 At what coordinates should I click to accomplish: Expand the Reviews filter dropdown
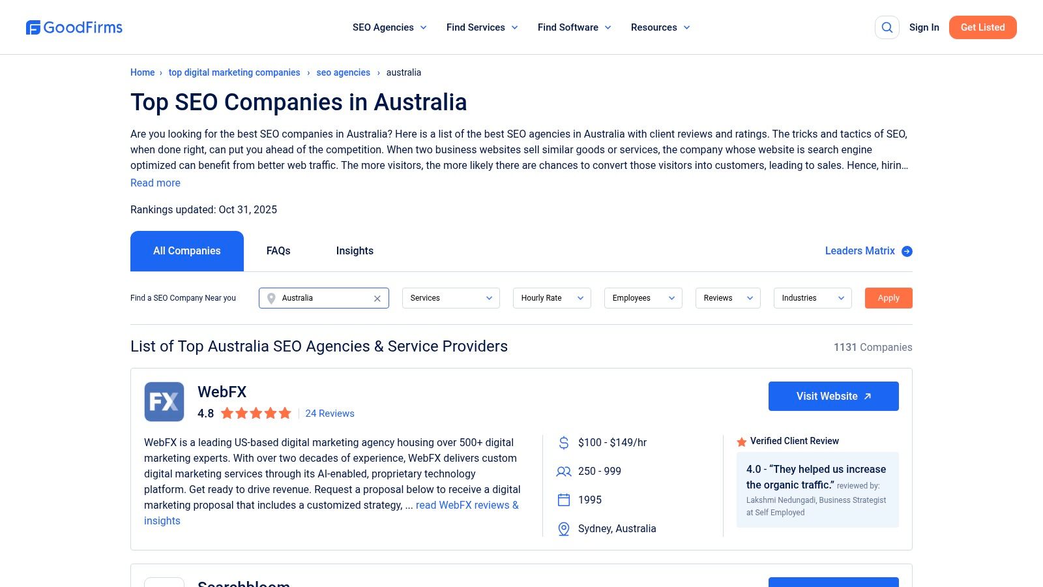(x=727, y=298)
